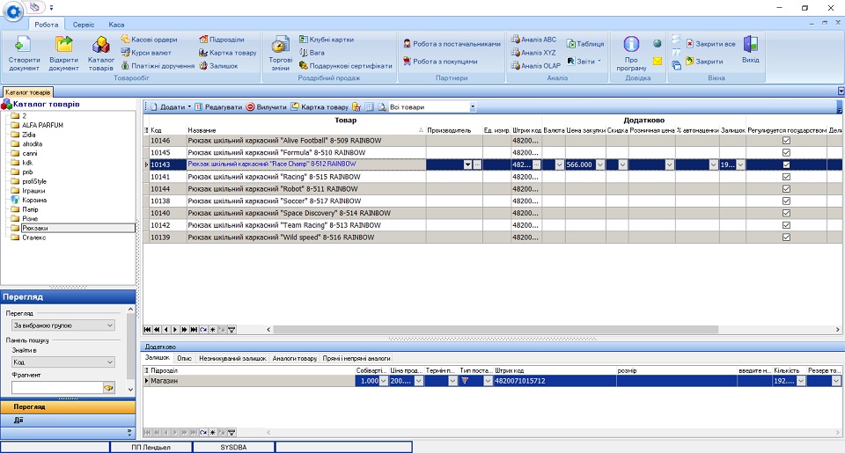Click the first-record navigator button of product grid
This screenshot has width=845, height=453.
coord(147,330)
